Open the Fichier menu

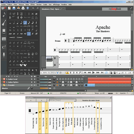point(3,5)
